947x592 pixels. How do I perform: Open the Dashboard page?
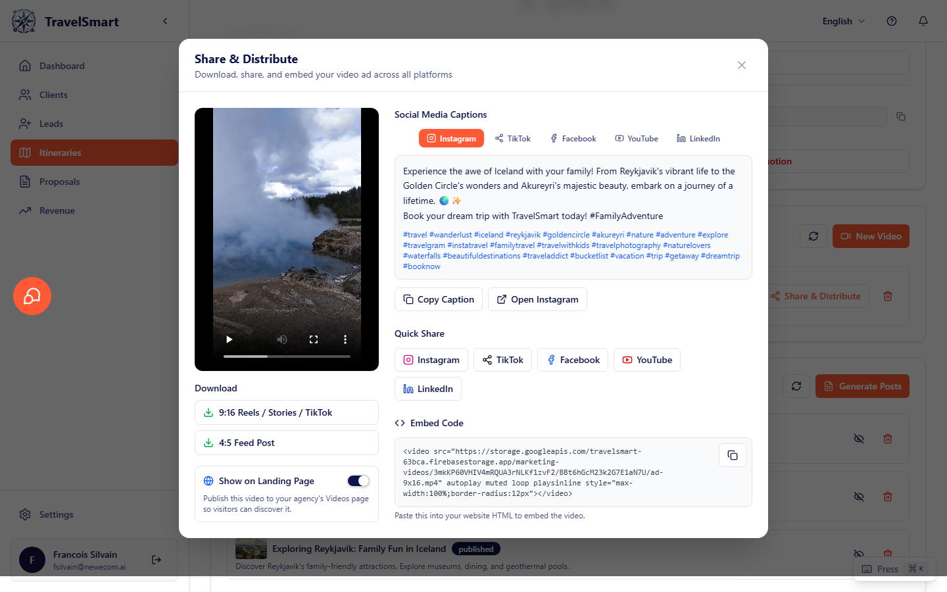[x=94, y=66]
